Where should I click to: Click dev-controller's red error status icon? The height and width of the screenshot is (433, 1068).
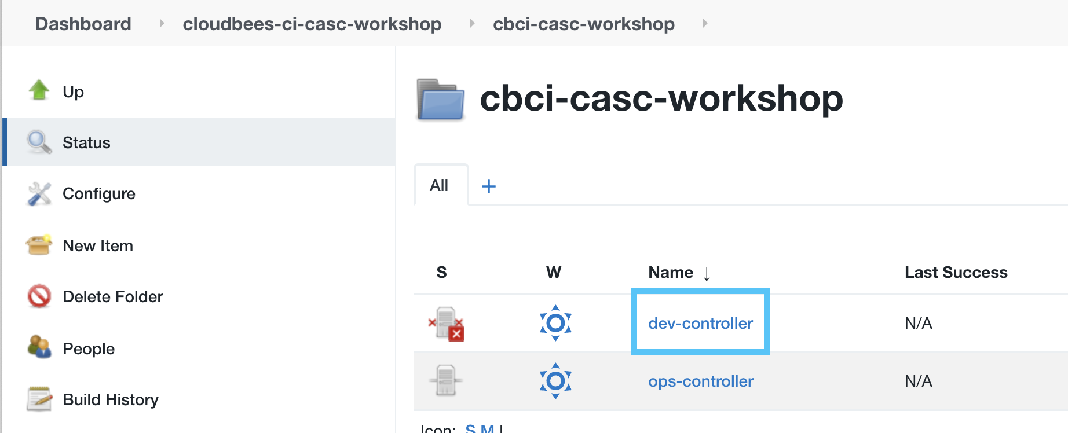pyautogui.click(x=446, y=323)
